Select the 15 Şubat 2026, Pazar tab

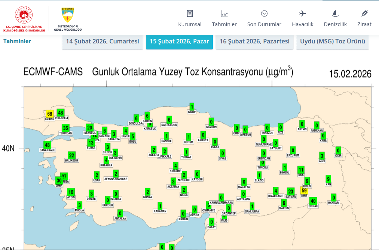pos(179,42)
